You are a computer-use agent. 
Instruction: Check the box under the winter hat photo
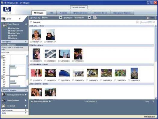coord(45,42)
